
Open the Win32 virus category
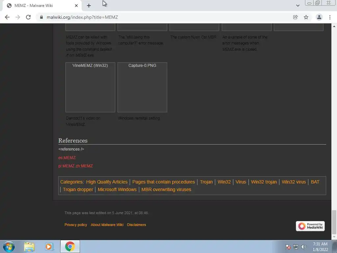point(294,182)
